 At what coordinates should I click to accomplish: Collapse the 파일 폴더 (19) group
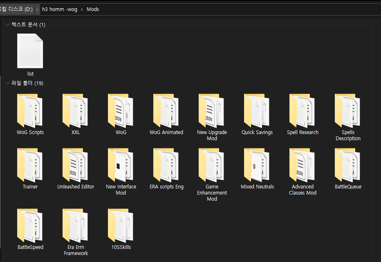pyautogui.click(x=7, y=83)
